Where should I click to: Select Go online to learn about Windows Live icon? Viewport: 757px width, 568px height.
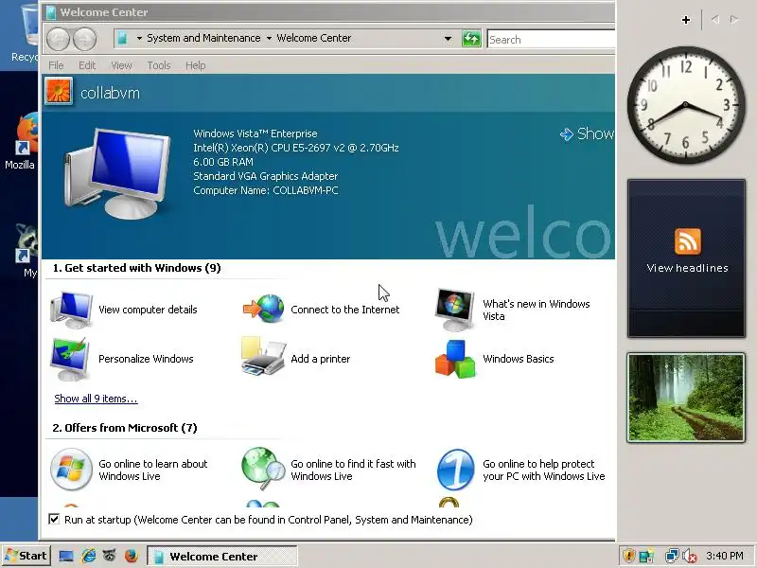[x=71, y=469]
